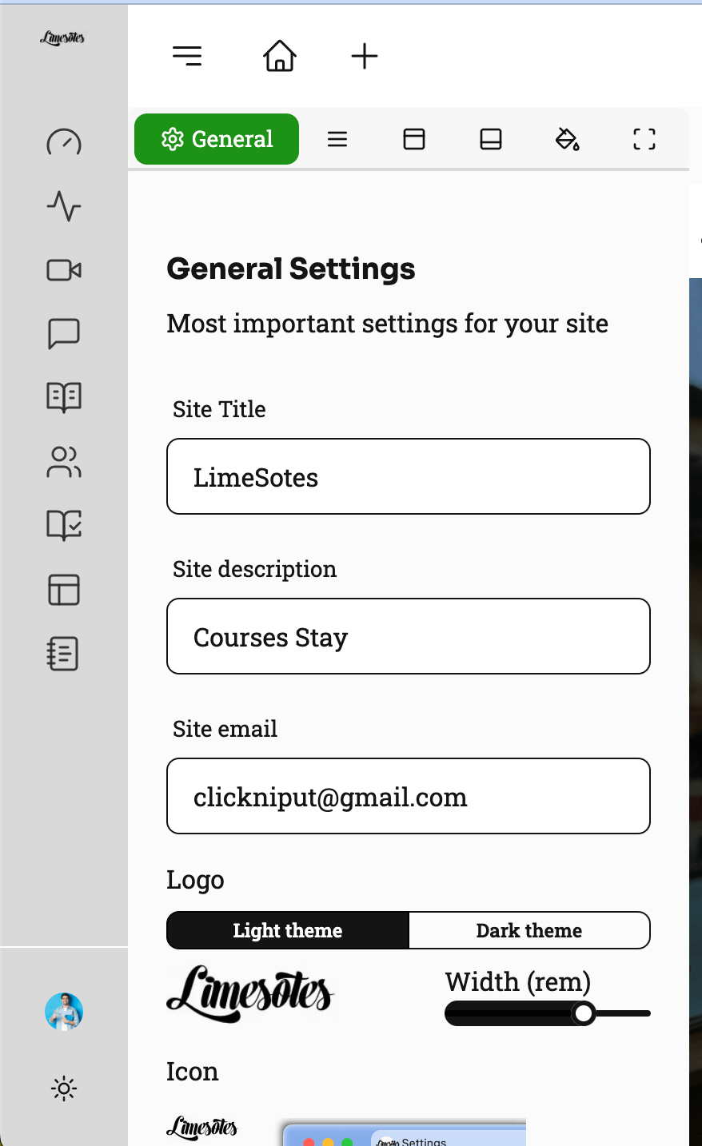Open the chat message icon in sidebar
Screen dimensions: 702x1146
pos(64,333)
